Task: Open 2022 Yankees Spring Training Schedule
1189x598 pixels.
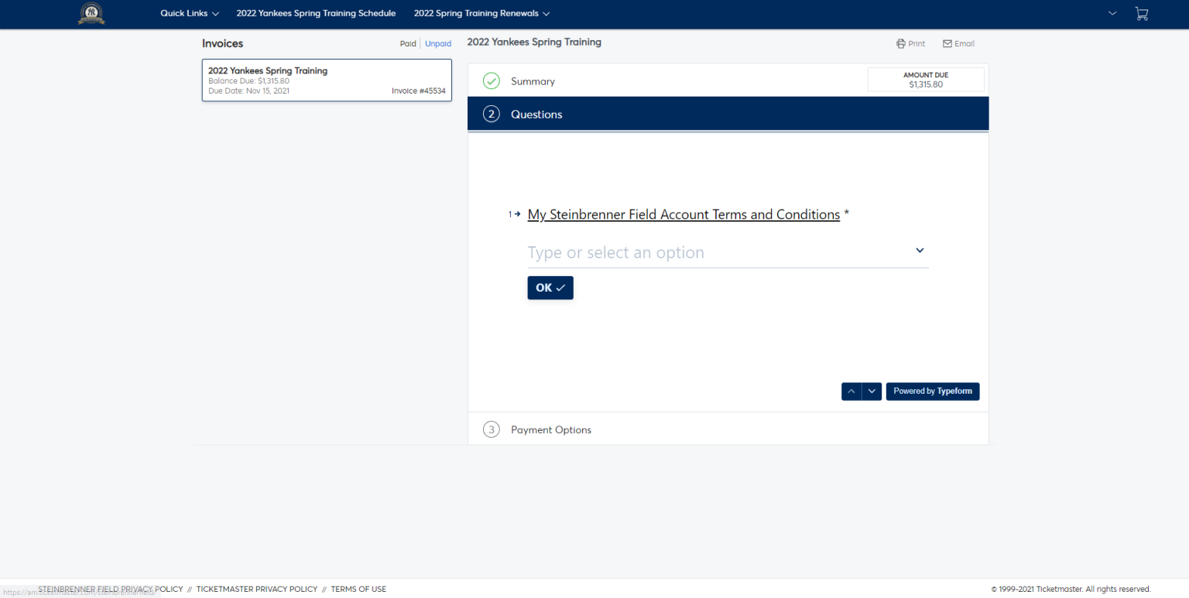Action: pos(316,13)
